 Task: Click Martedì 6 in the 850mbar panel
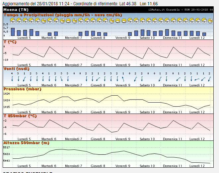click(49, 139)
